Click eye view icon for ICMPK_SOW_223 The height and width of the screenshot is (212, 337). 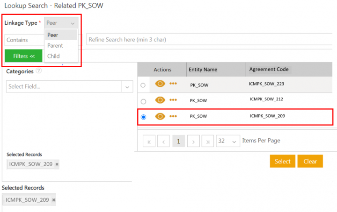(x=160, y=84)
